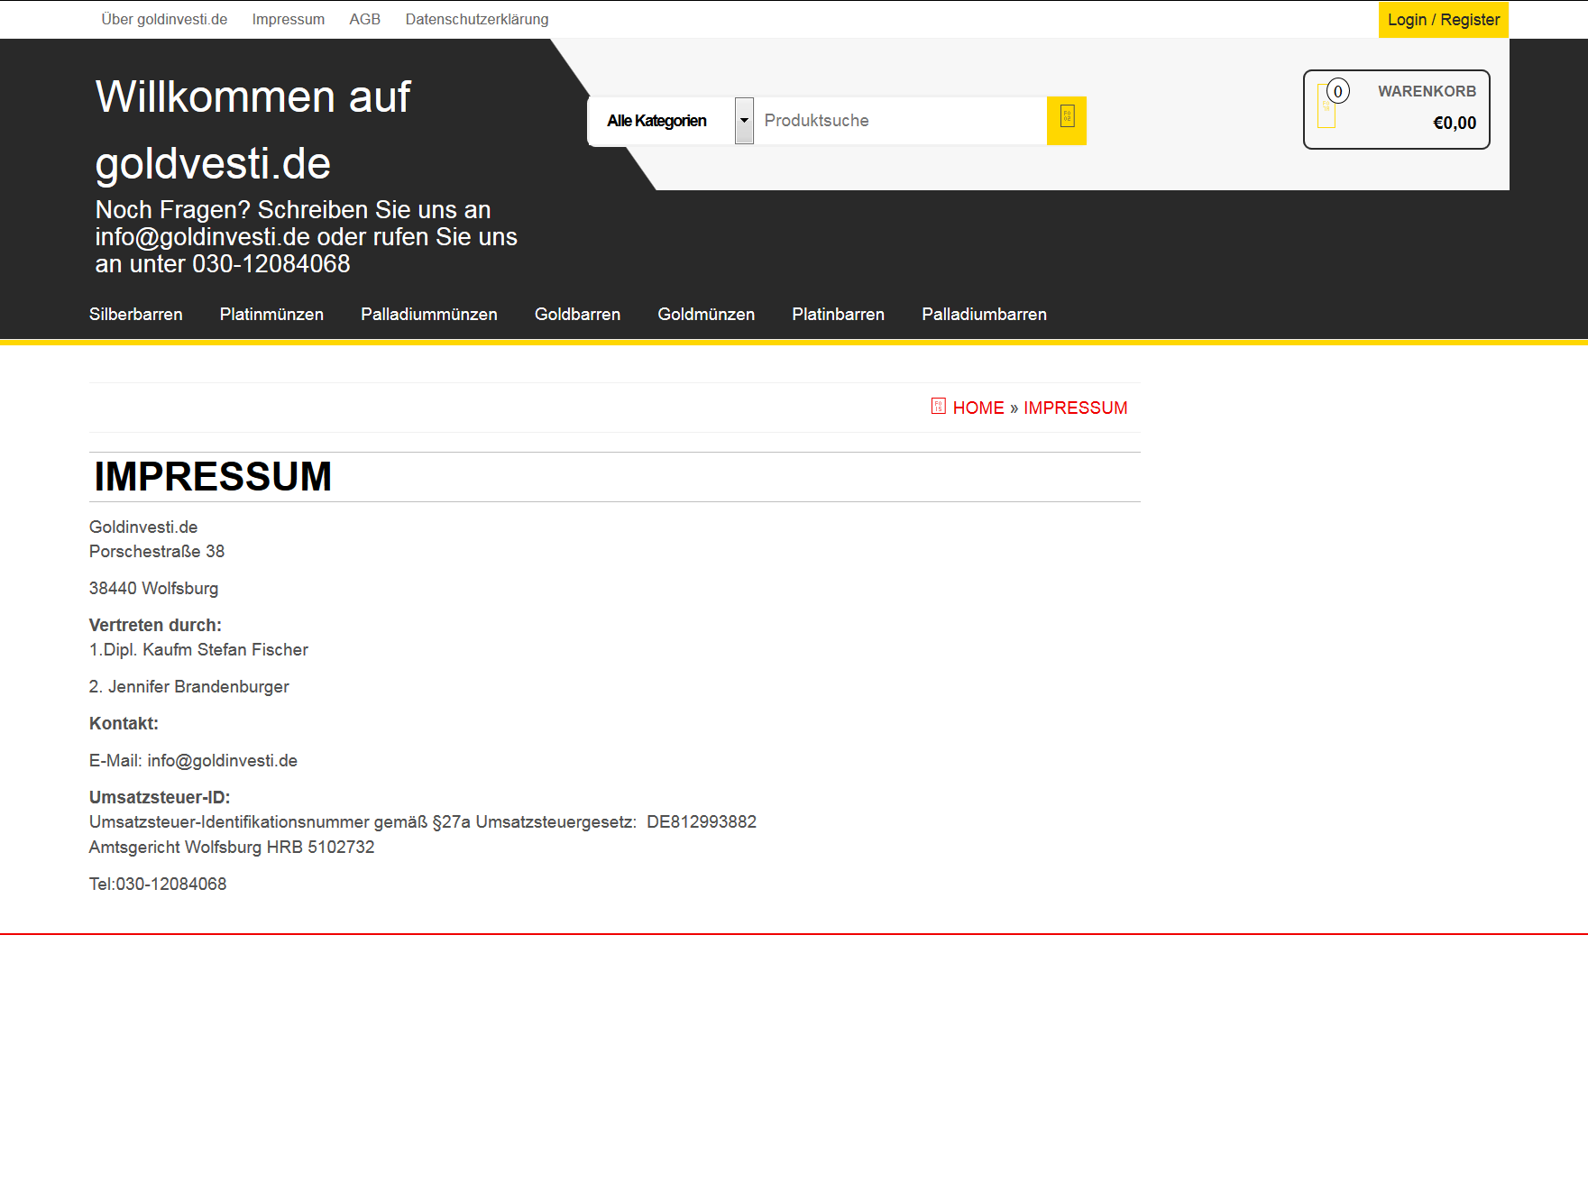The image size is (1588, 1201).
Task: Select the Goldbarren menu item
Action: [578, 315]
